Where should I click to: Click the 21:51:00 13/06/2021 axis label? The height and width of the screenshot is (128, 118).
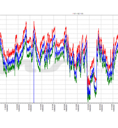click(54, 108)
